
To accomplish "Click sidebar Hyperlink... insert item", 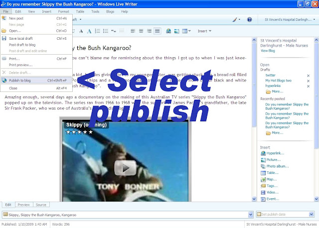I will (273, 153).
